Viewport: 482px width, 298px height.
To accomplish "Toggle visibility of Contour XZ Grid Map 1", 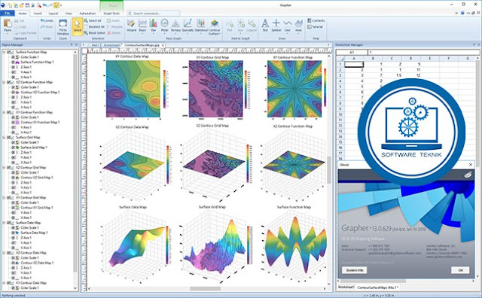I will 14,178.
